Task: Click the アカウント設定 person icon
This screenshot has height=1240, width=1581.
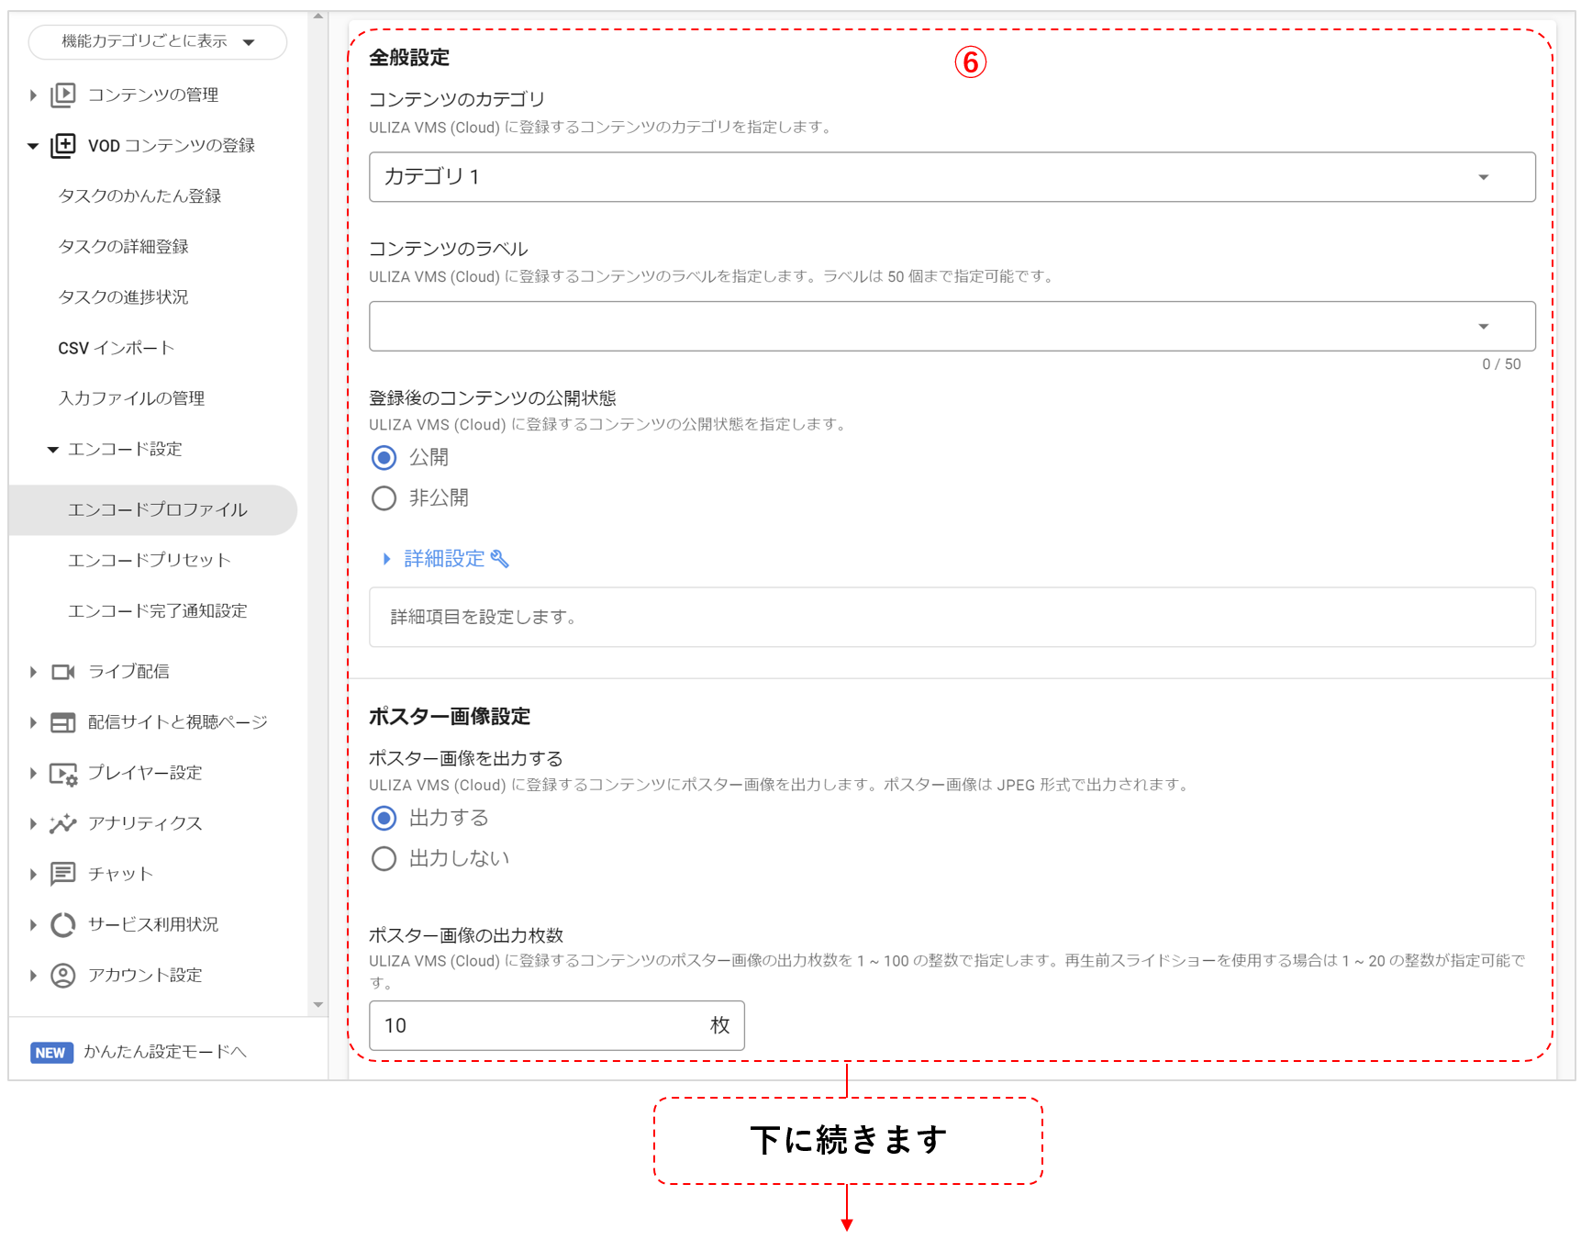Action: (x=63, y=975)
